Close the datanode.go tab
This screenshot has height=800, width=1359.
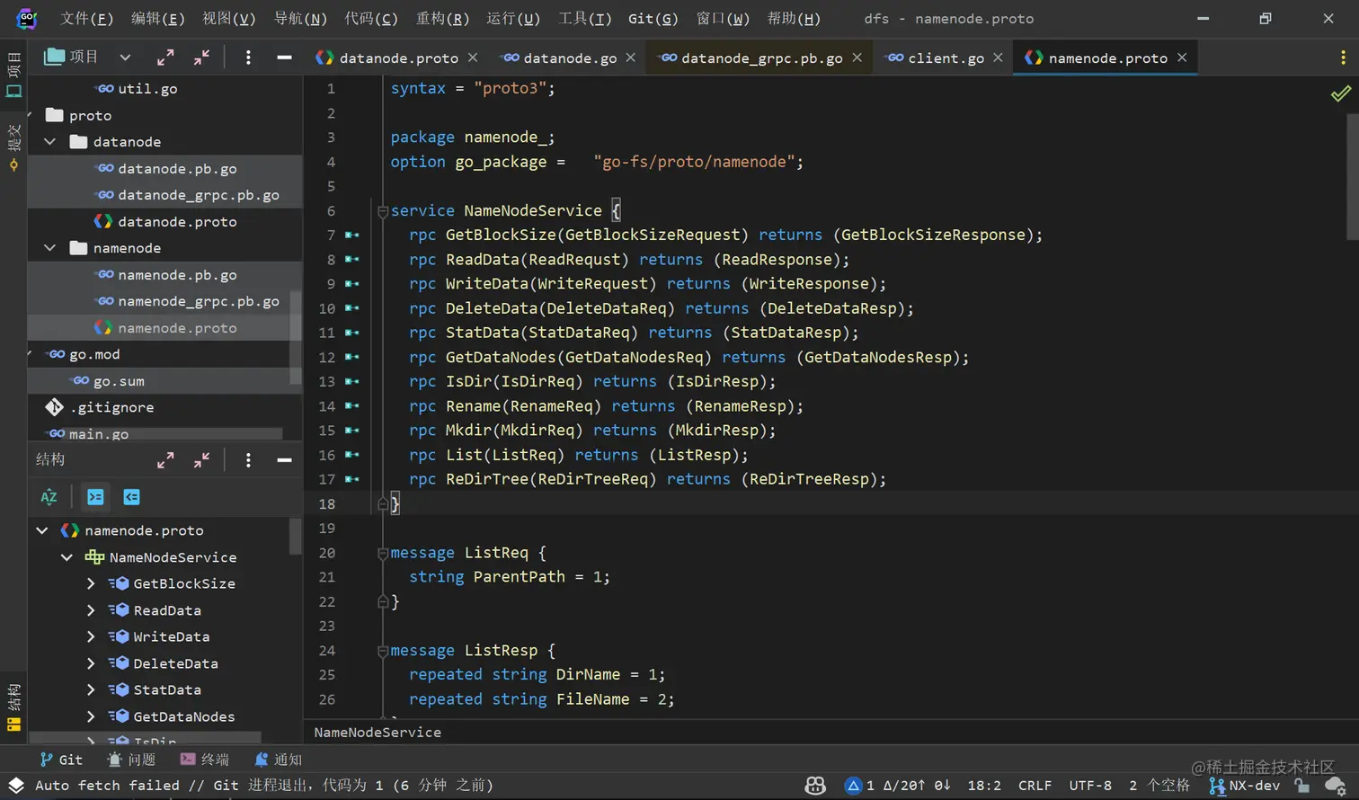click(631, 58)
